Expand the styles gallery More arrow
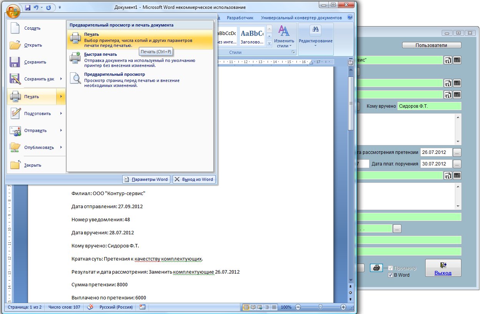Image resolution: width=481 pixels, height=314 pixels. click(x=269, y=43)
